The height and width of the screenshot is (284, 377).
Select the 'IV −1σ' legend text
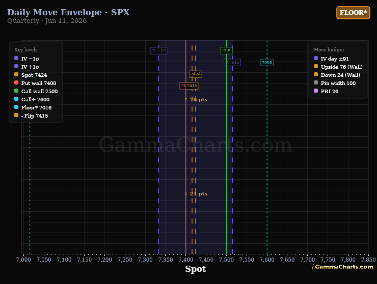click(30, 59)
